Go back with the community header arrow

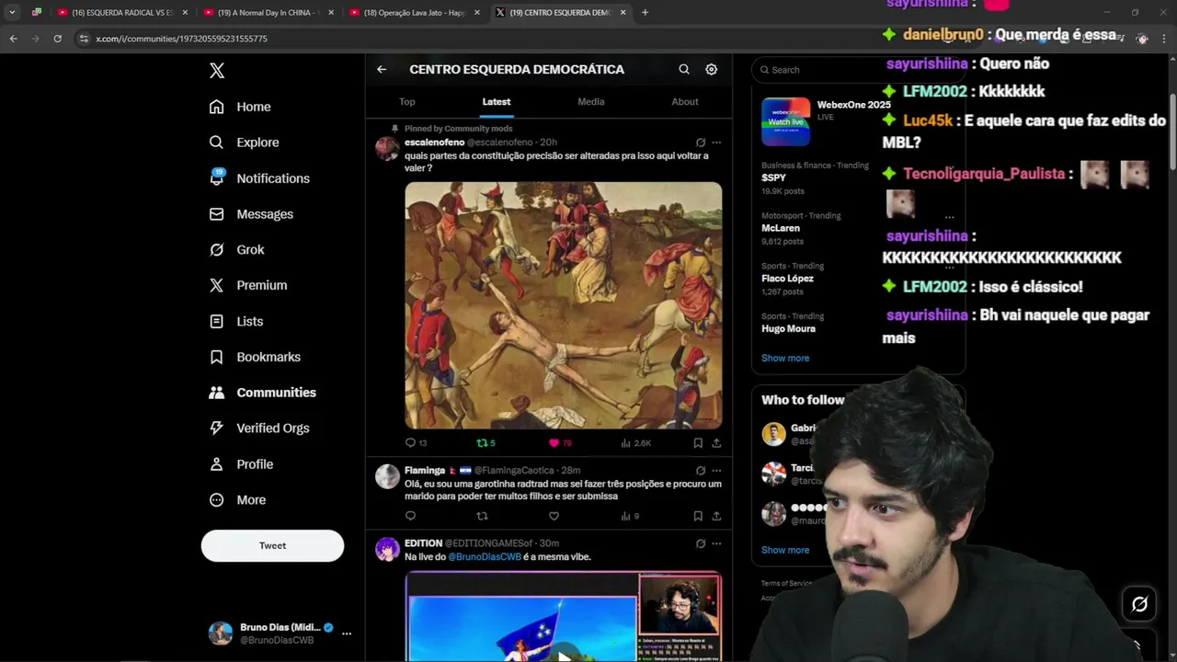tap(382, 70)
